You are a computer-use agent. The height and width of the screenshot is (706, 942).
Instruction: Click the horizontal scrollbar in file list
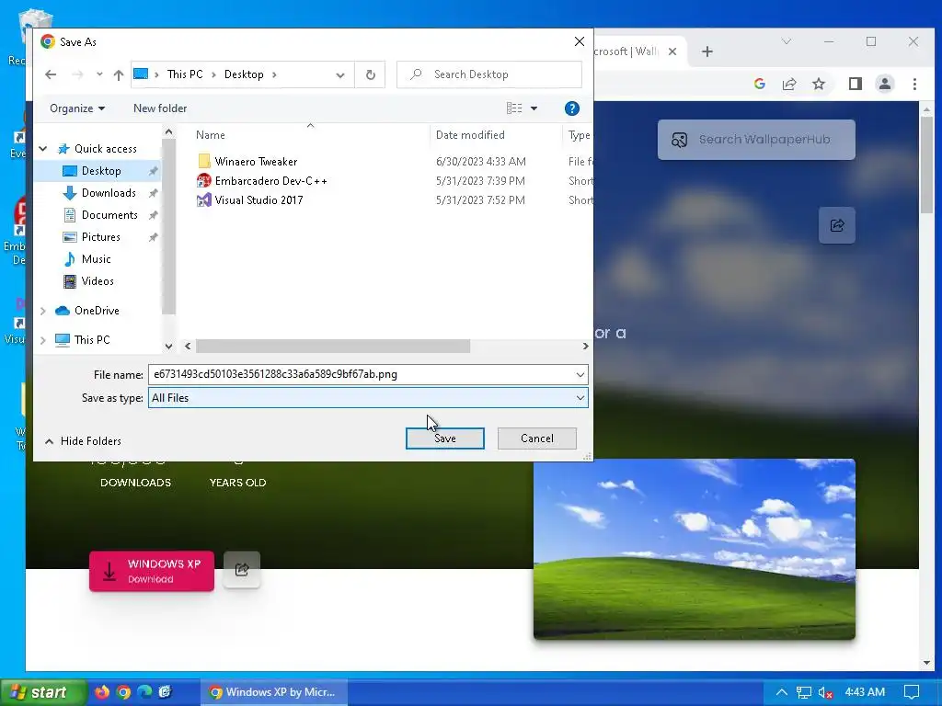[x=333, y=347]
